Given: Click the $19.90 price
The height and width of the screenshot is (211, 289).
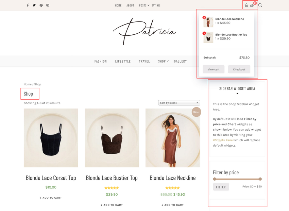Looking at the screenshot, I should click(51, 187).
